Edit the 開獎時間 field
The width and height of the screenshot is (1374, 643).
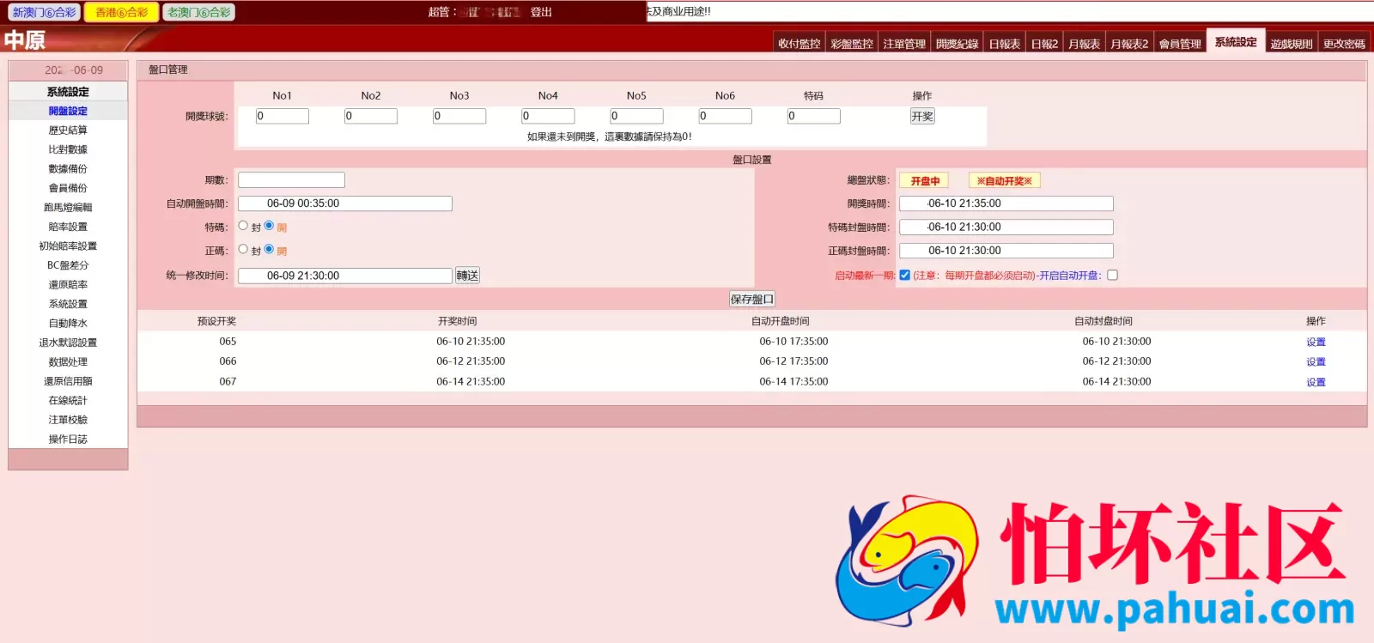click(1006, 203)
